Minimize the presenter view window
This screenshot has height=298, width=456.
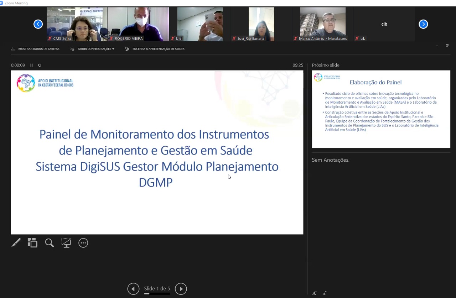tap(437, 46)
